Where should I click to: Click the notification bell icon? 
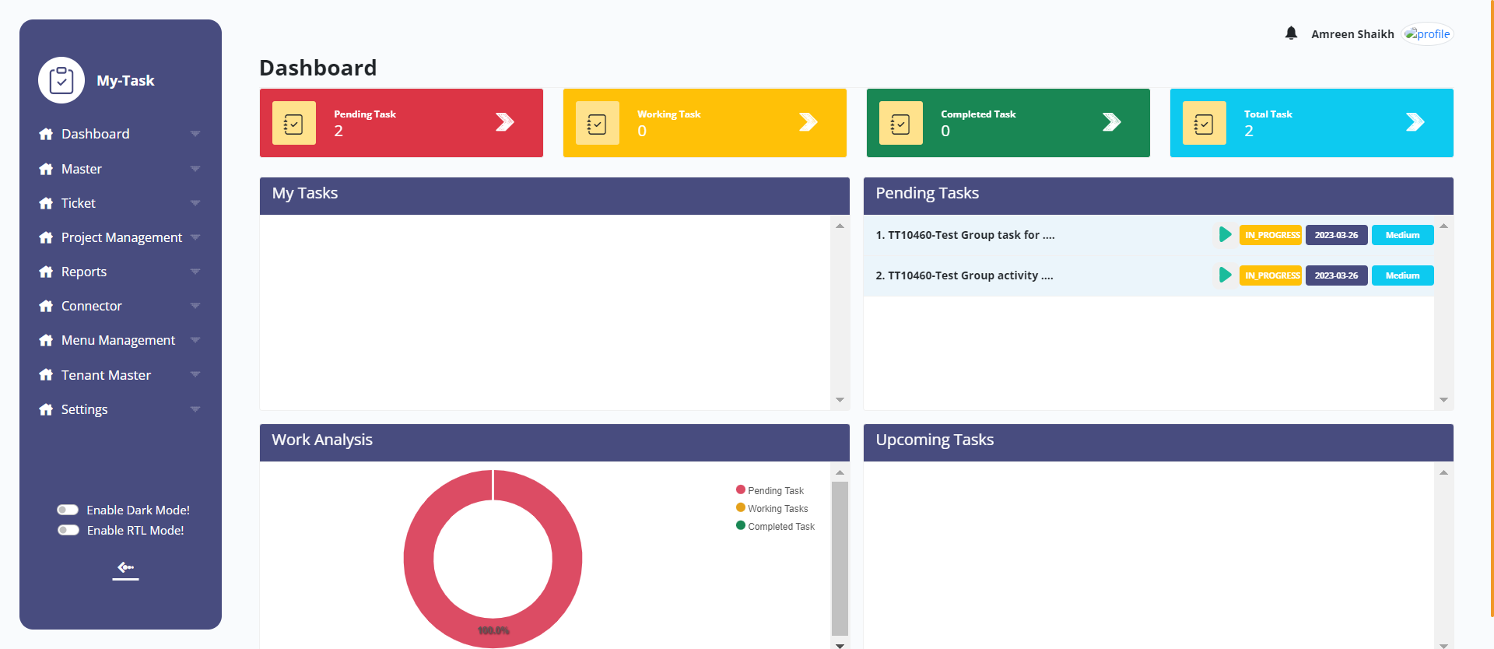coord(1291,33)
